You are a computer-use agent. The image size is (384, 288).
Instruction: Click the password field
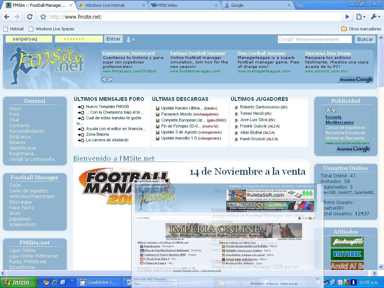tap(79, 39)
